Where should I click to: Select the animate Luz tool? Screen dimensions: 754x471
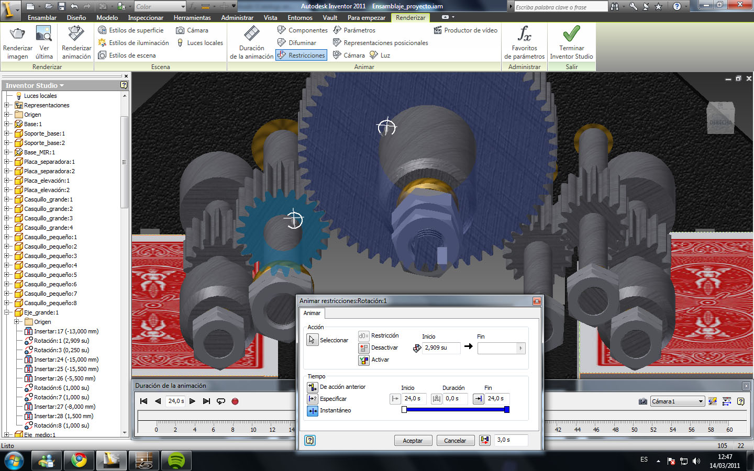pos(380,55)
